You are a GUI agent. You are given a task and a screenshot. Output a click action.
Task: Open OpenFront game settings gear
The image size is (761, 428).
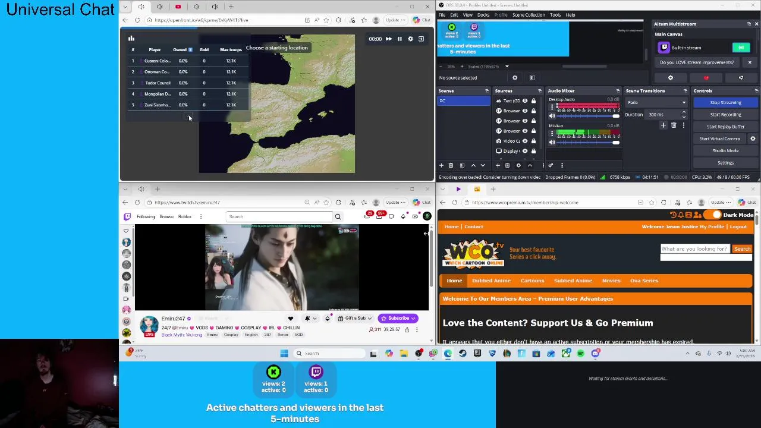pyautogui.click(x=410, y=39)
